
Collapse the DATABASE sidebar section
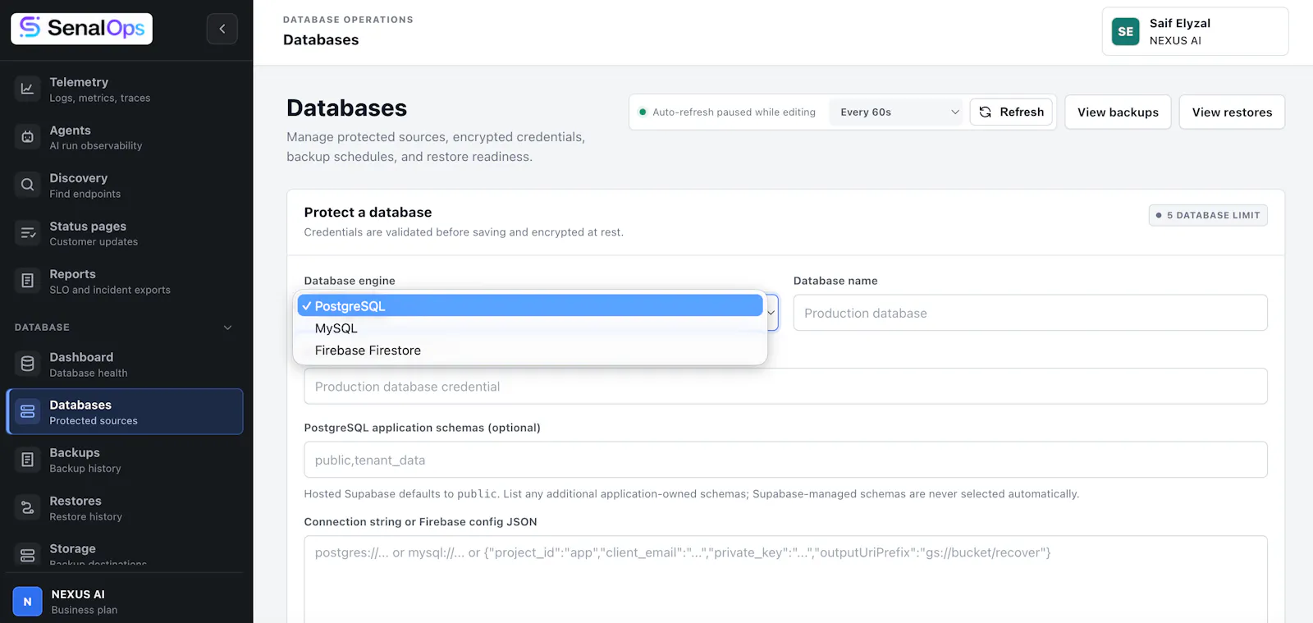click(227, 328)
